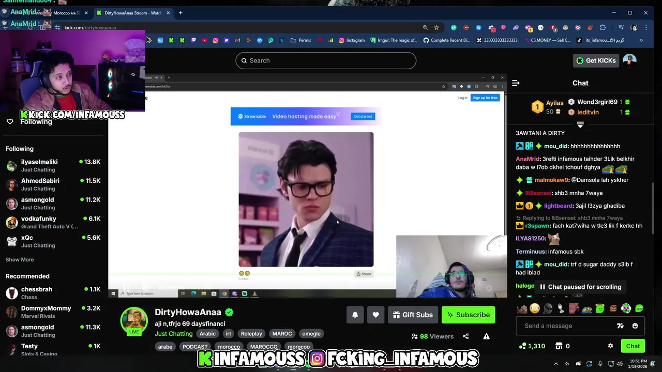Image resolution: width=662 pixels, height=372 pixels.
Task: Click the Discord icon in system tray
Action: [x=578, y=364]
